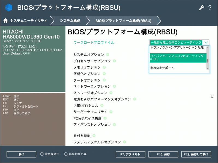Open システムオプション menu
Image resolution: width=218 pixels, height=163 pixels.
pyautogui.click(x=89, y=55)
